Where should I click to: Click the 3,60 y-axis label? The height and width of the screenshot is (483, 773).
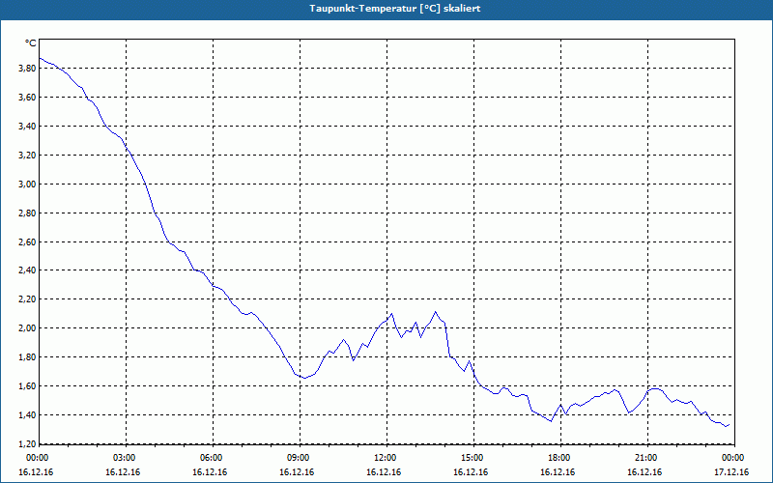pos(27,98)
